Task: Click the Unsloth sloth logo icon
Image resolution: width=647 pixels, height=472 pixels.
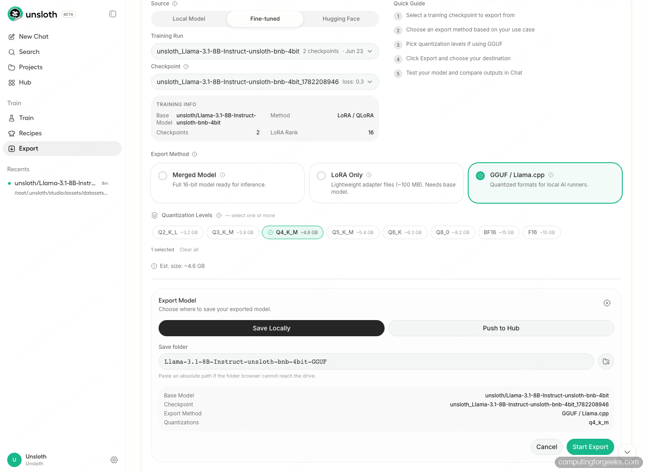Action: (15, 14)
